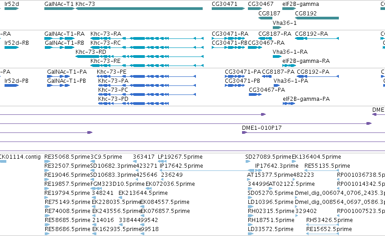Click the AT15377.5prime EST label

tap(270, 175)
